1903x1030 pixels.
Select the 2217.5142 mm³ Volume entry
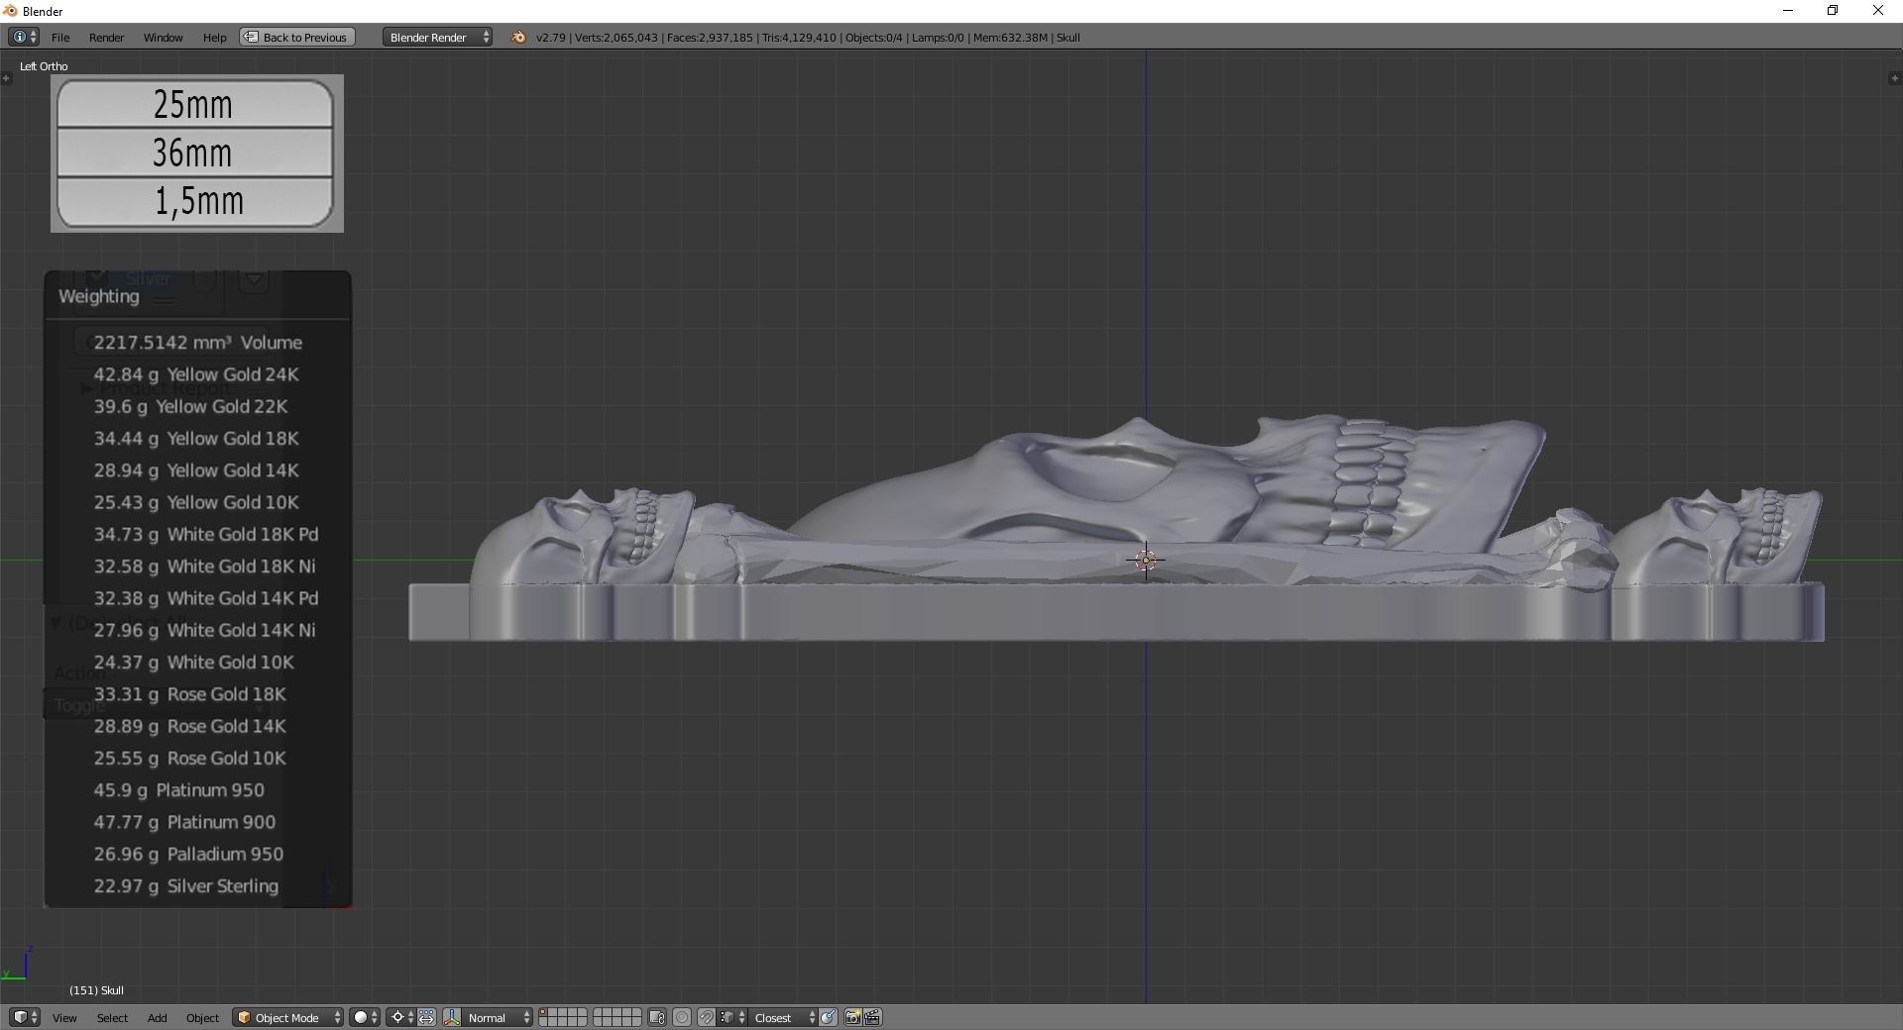point(198,343)
